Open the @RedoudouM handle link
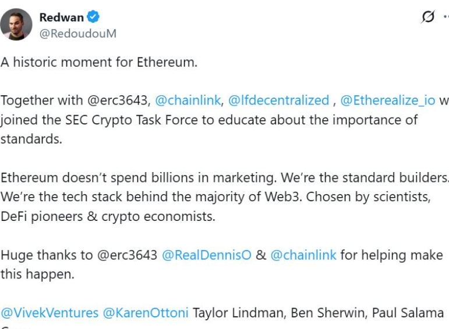Viewport: 449px width, 329px height. pyautogui.click(x=77, y=34)
